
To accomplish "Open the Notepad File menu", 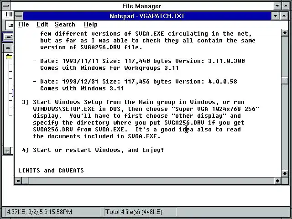I will [23, 24].
